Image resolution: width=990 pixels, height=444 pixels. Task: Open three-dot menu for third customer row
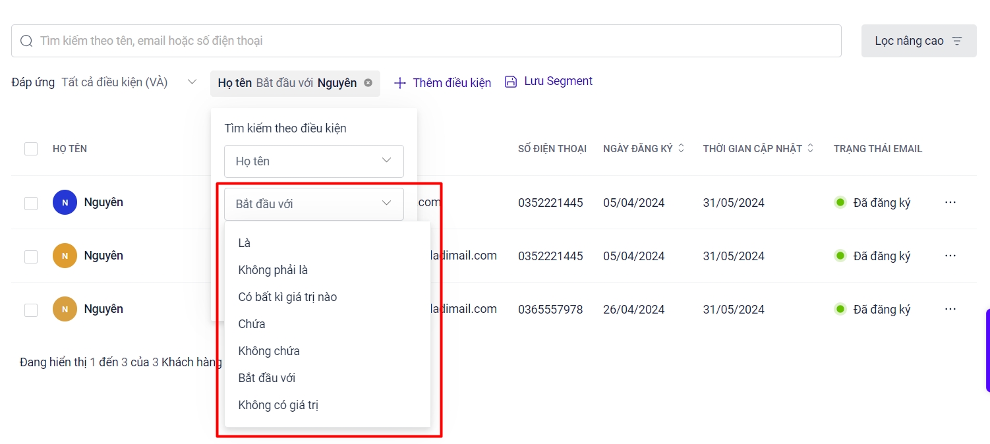(x=950, y=309)
